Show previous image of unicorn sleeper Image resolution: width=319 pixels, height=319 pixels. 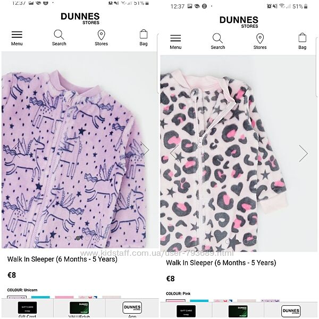point(16,150)
